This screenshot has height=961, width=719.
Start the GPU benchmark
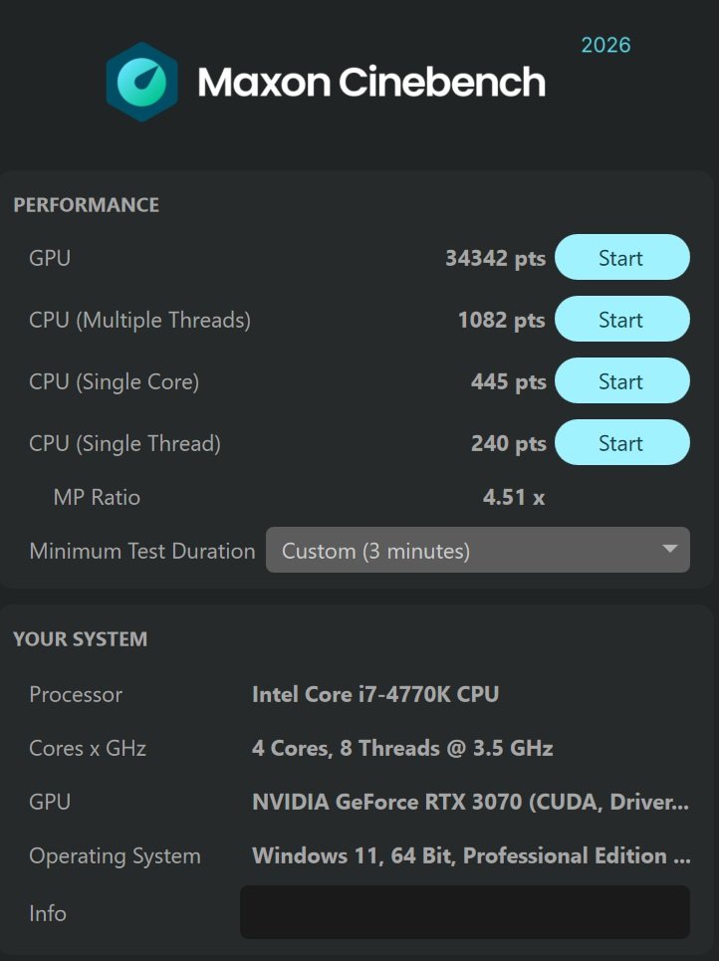tap(621, 258)
